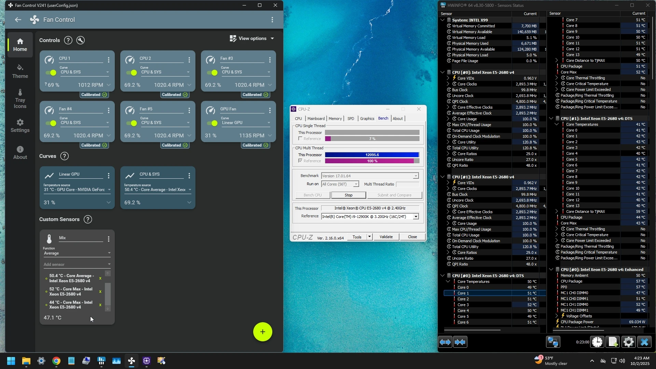The width and height of the screenshot is (656, 369).
Task: Toggle the CPU 1 fan control switch
Action: 51,73
